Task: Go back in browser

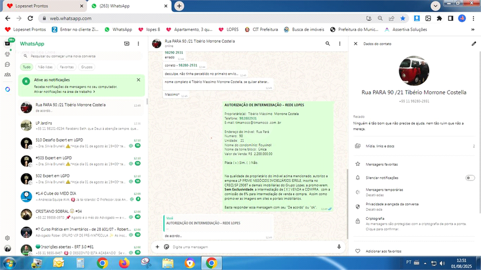Action: 7,18
